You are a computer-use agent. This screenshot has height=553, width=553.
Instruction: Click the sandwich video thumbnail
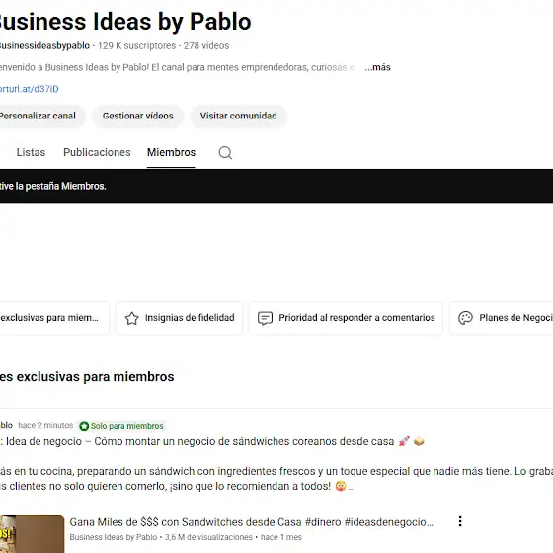point(32,534)
